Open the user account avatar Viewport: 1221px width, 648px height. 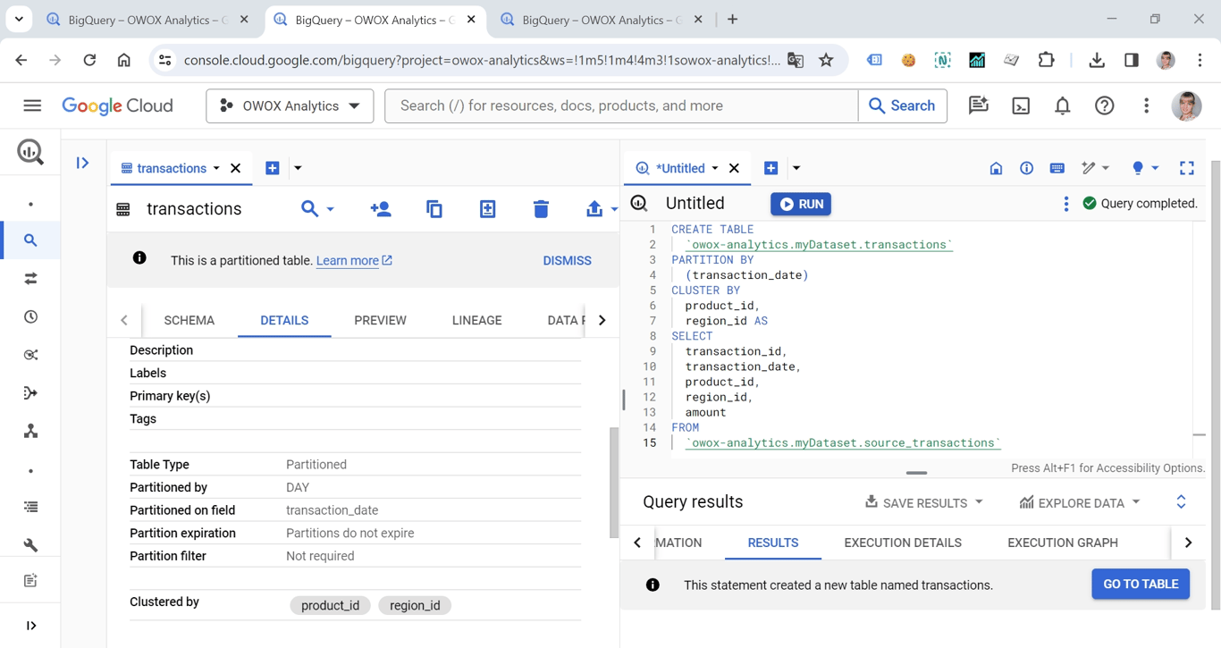click(1187, 105)
